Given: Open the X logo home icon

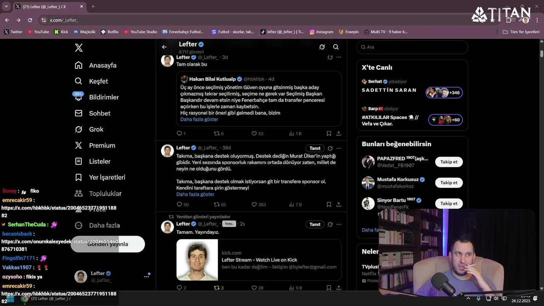Looking at the screenshot, I should click(79, 48).
